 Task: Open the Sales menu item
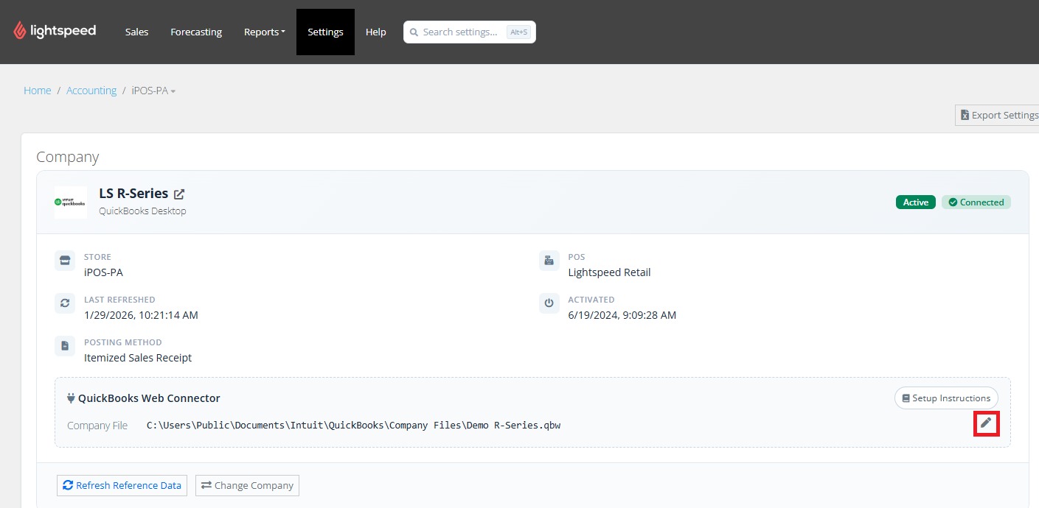[x=136, y=32]
